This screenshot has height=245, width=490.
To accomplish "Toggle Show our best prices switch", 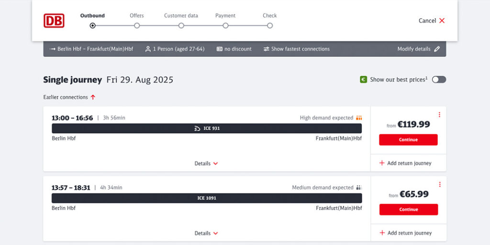I will [439, 80].
